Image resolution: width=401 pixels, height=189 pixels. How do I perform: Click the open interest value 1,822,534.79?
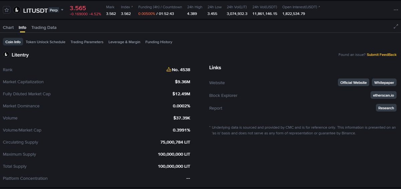coord(294,14)
